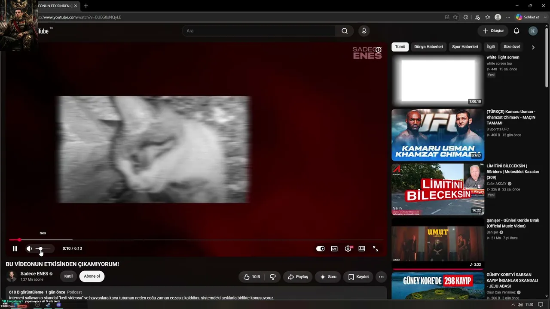The width and height of the screenshot is (550, 309).
Task: Toggle subtitles in the video player
Action: [x=334, y=248]
